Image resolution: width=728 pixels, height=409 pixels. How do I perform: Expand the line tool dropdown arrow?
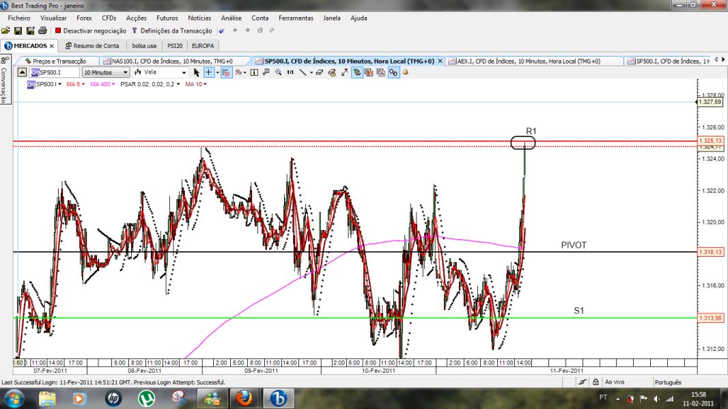311,73
